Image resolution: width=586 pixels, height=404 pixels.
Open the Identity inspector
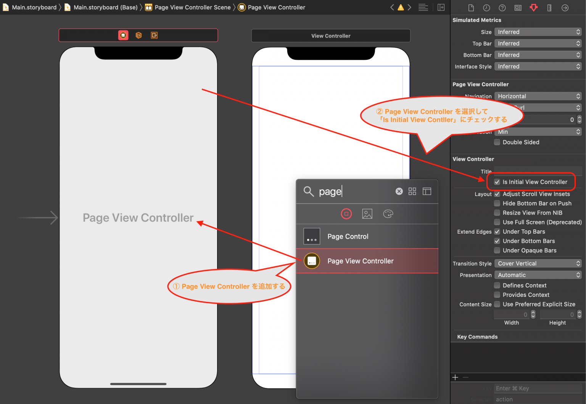click(518, 7)
